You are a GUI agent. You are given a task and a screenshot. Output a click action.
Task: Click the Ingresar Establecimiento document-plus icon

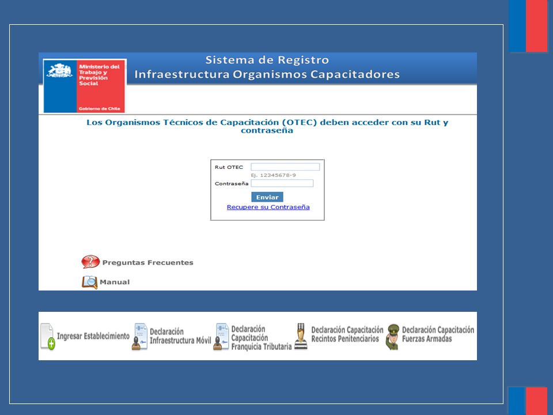click(x=48, y=336)
